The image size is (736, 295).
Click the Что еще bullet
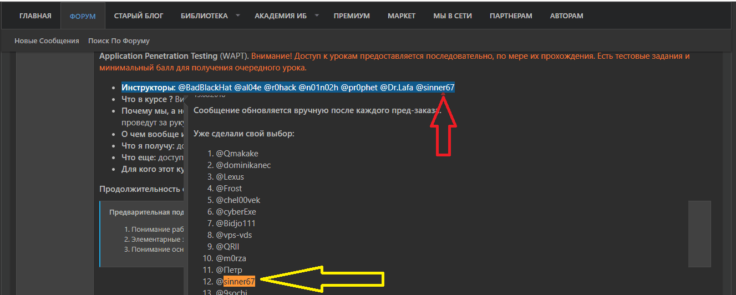tap(139, 157)
